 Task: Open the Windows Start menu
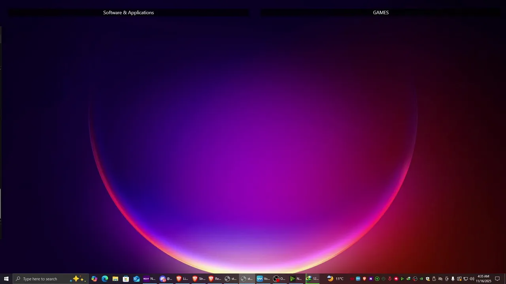[6, 279]
